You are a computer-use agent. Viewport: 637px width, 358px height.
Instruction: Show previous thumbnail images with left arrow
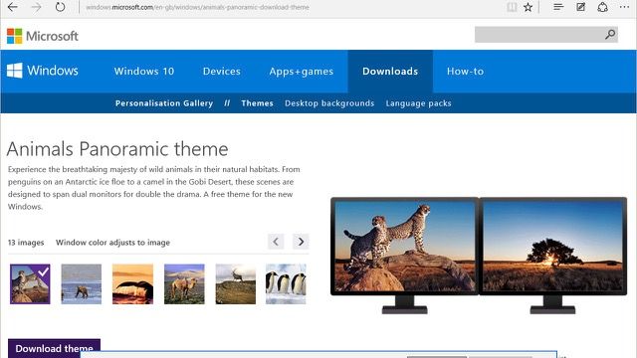click(x=276, y=242)
